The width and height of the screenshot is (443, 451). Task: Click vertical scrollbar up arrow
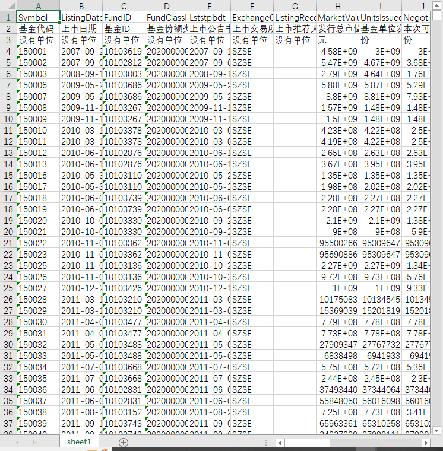click(436, 6)
